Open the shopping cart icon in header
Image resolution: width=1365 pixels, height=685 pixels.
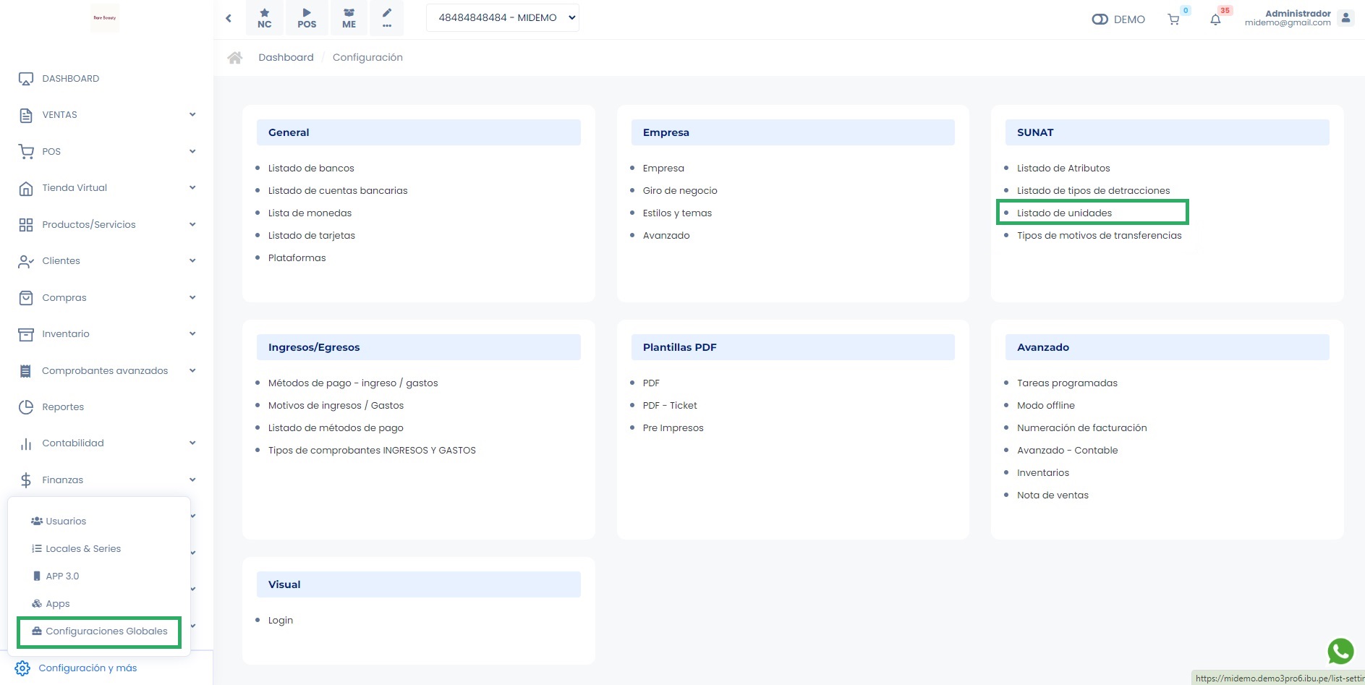pos(1173,20)
